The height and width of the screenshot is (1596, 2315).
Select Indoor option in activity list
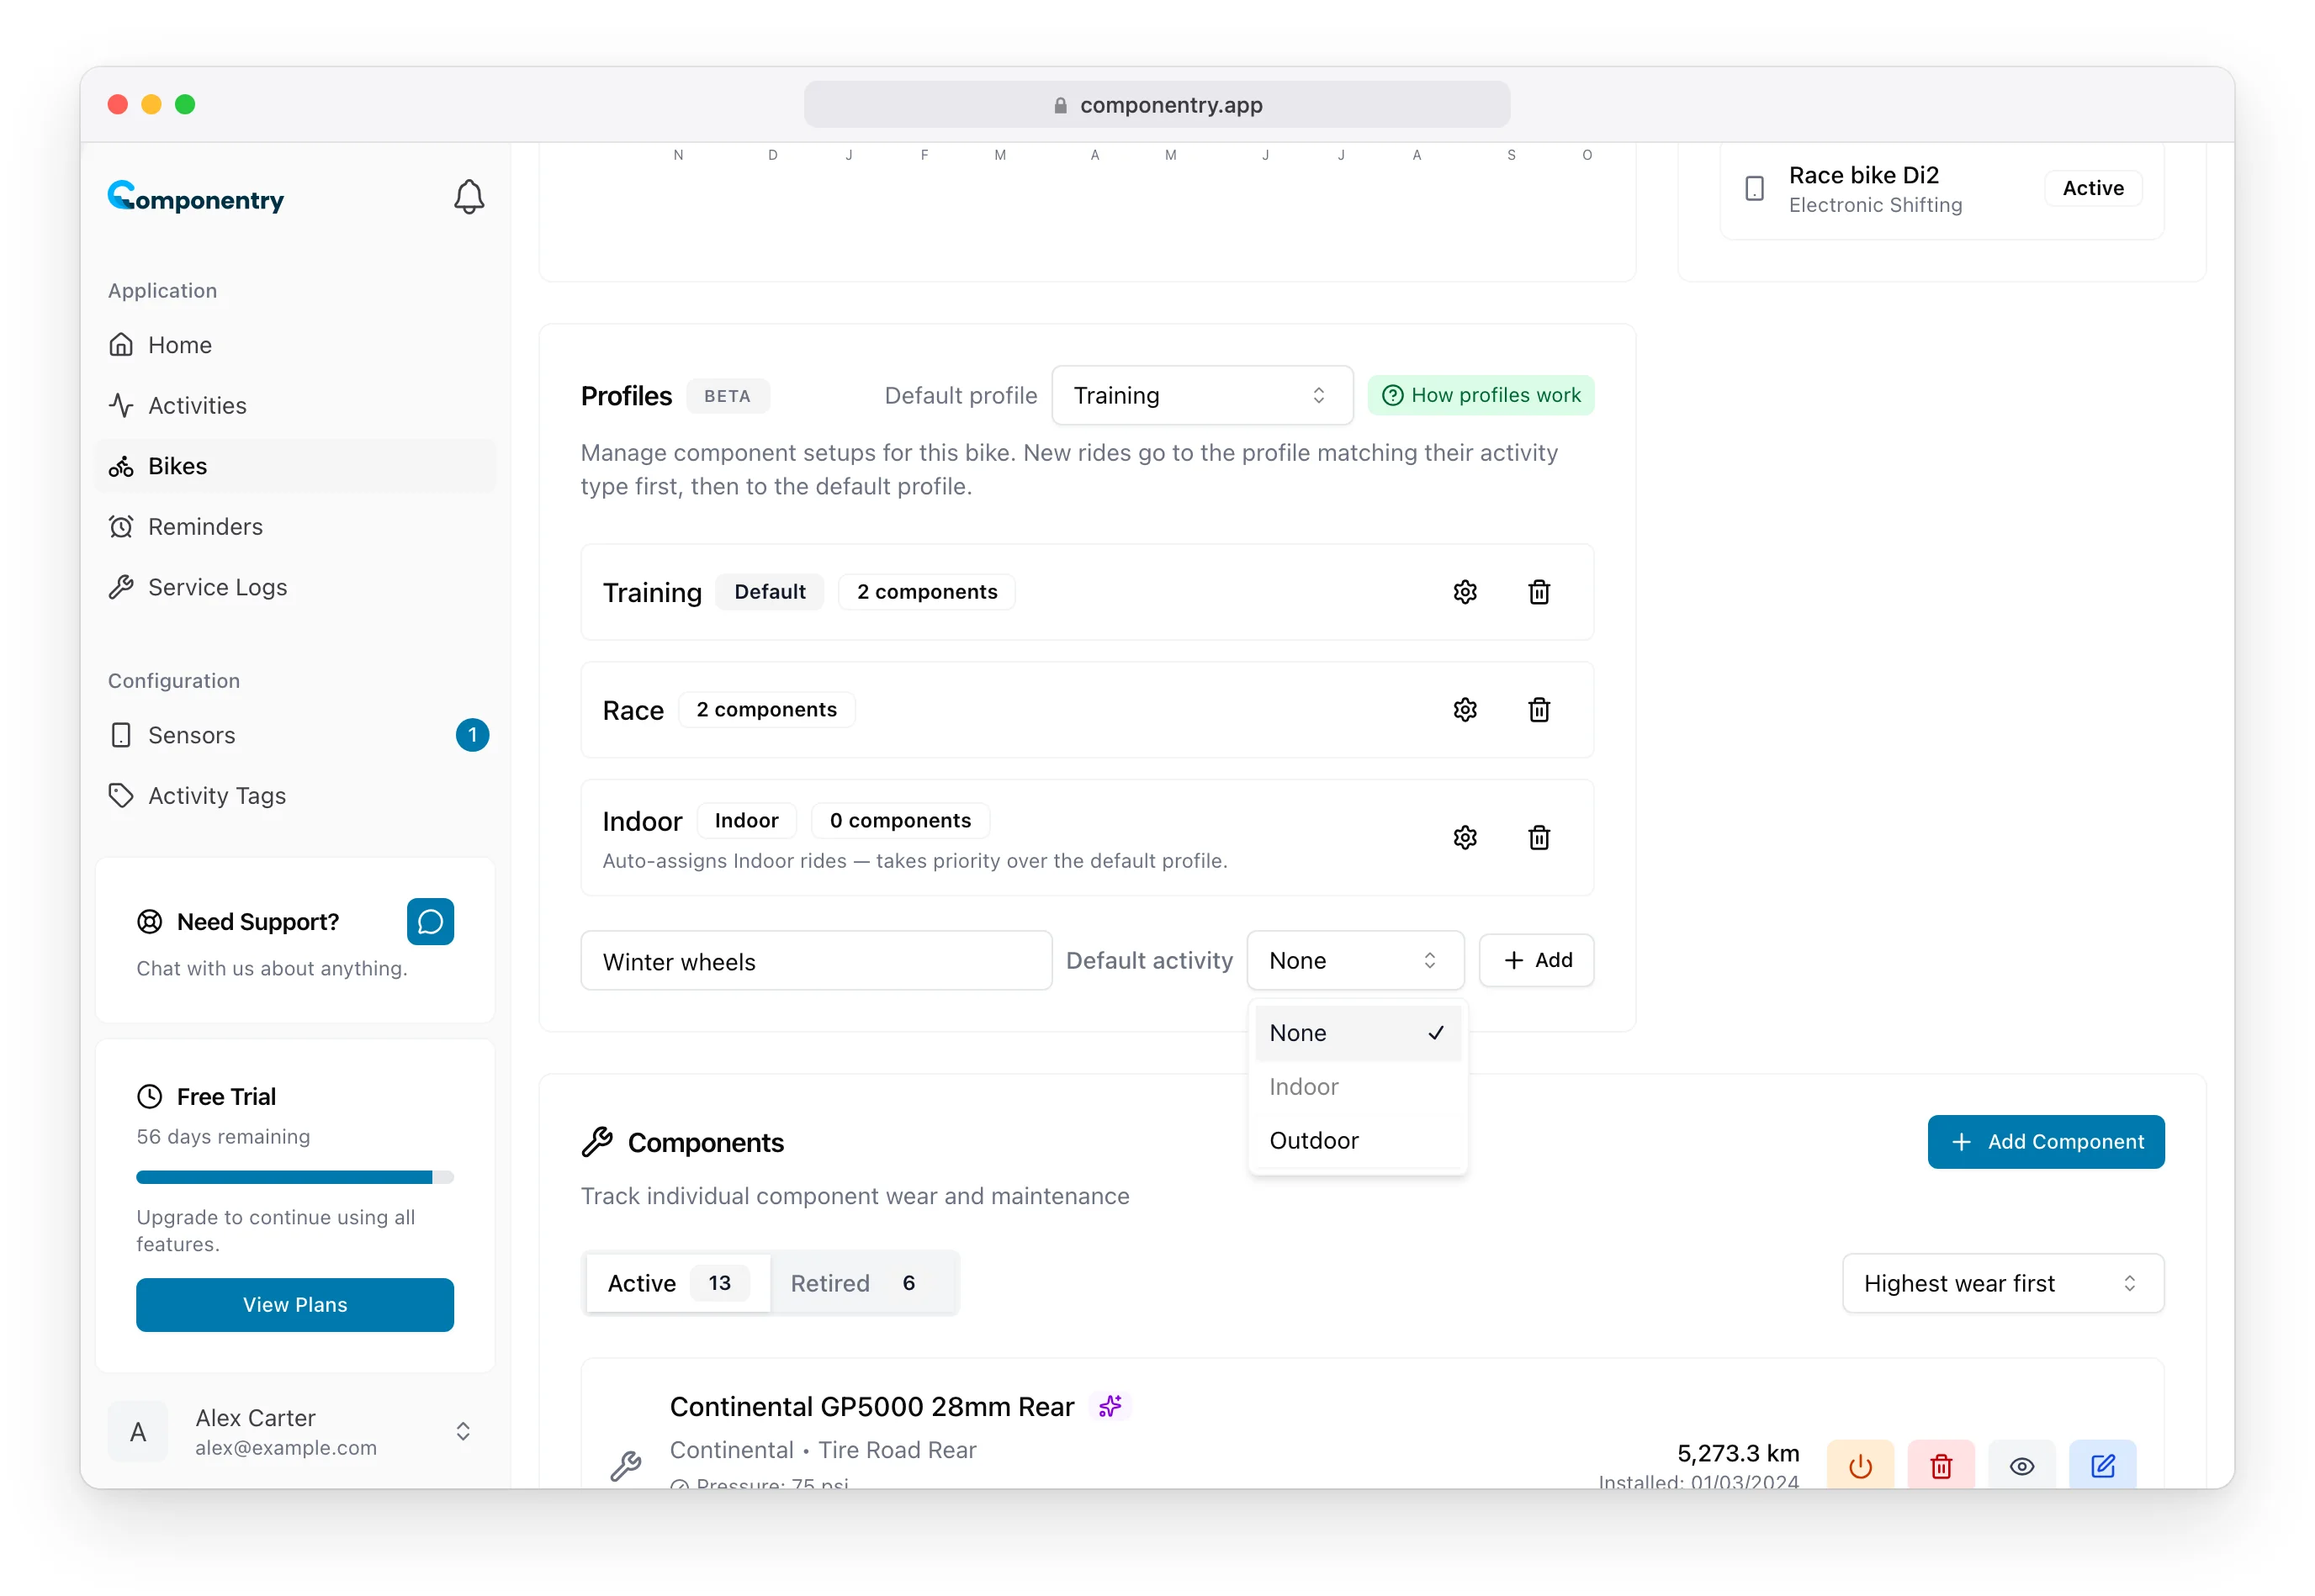(1358, 1087)
